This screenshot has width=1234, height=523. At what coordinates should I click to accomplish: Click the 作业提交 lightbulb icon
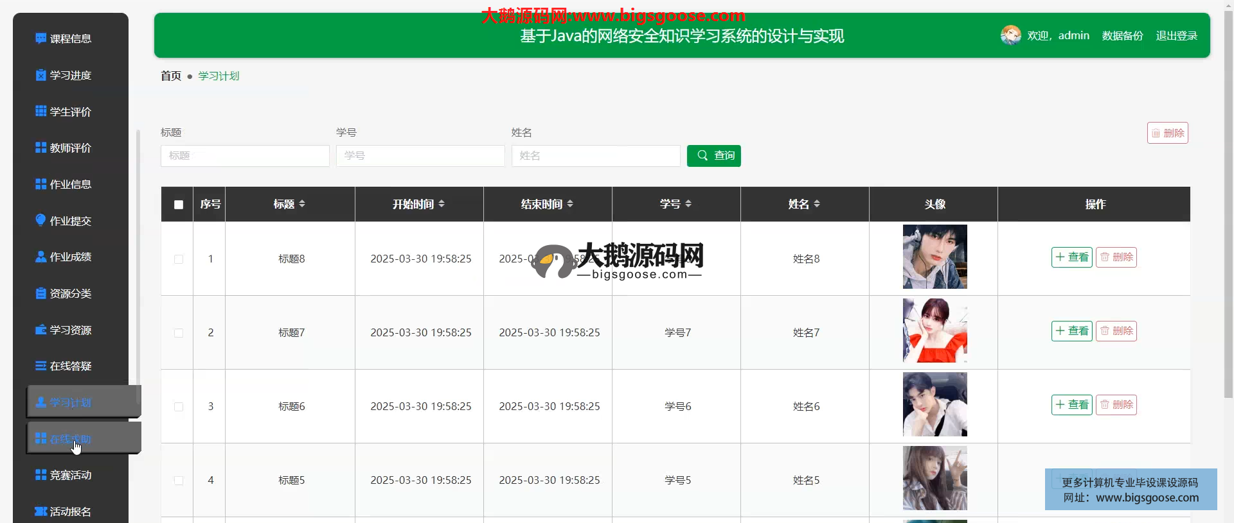click(40, 220)
